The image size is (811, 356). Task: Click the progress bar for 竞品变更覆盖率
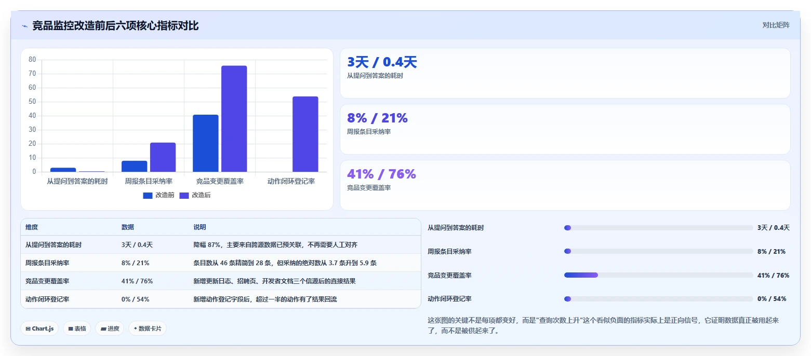[658, 275]
